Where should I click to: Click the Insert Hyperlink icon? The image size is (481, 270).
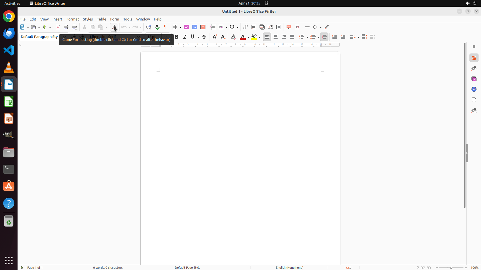pos(246,27)
